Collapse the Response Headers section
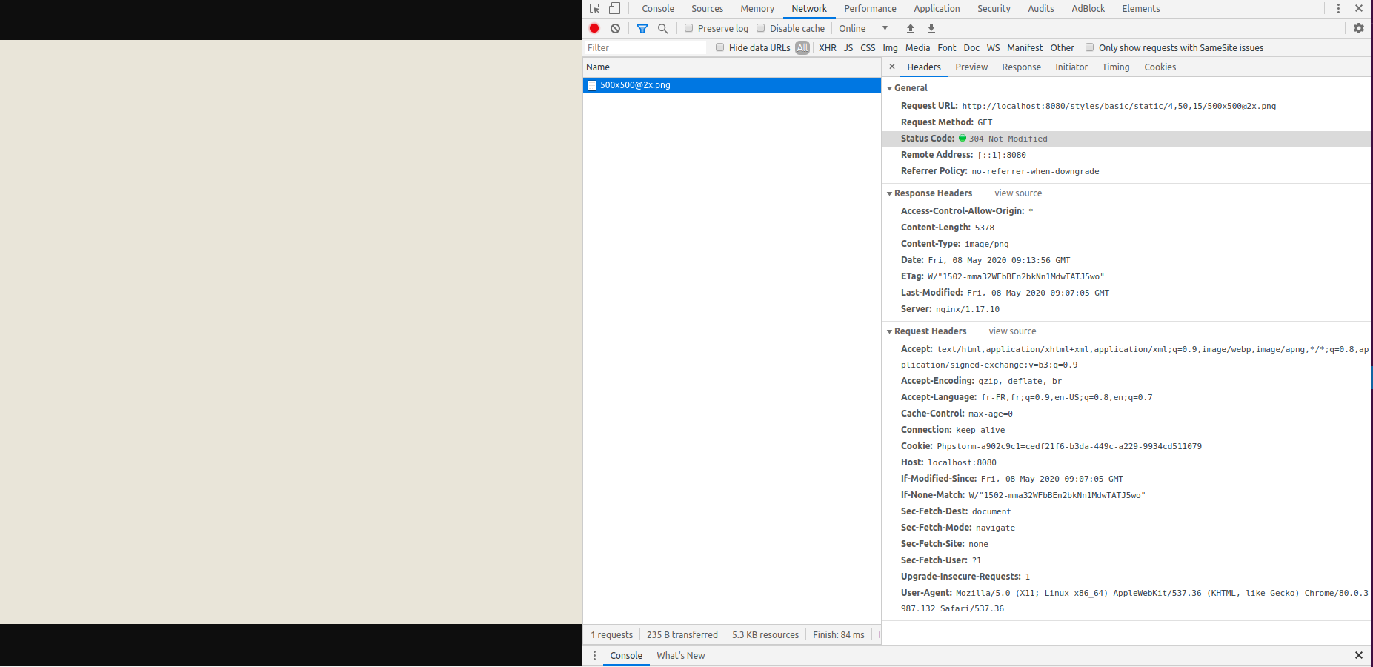This screenshot has width=1373, height=667. pos(890,193)
